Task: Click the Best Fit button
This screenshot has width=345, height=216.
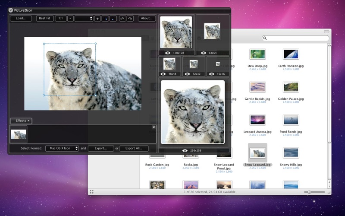Action: (45, 18)
